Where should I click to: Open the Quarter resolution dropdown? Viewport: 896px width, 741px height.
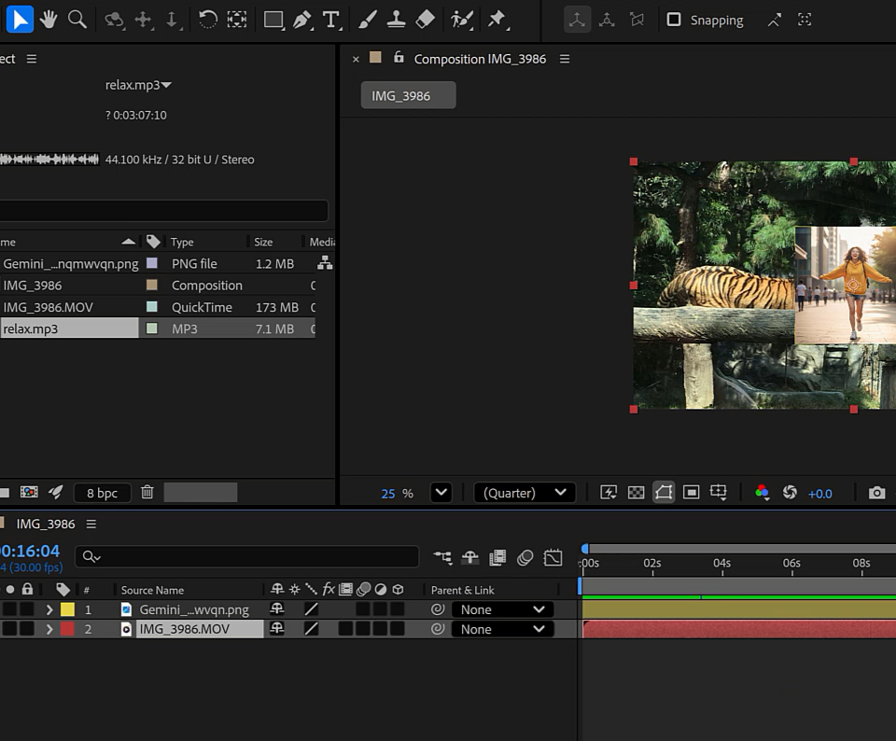point(524,493)
